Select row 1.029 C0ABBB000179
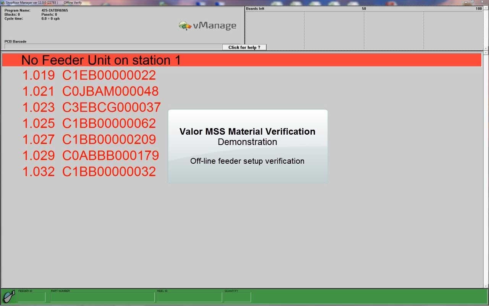 [91, 156]
